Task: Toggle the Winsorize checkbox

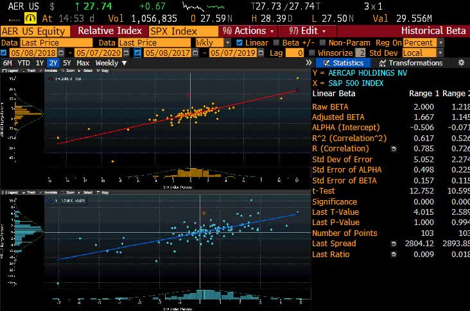Action: pos(312,53)
